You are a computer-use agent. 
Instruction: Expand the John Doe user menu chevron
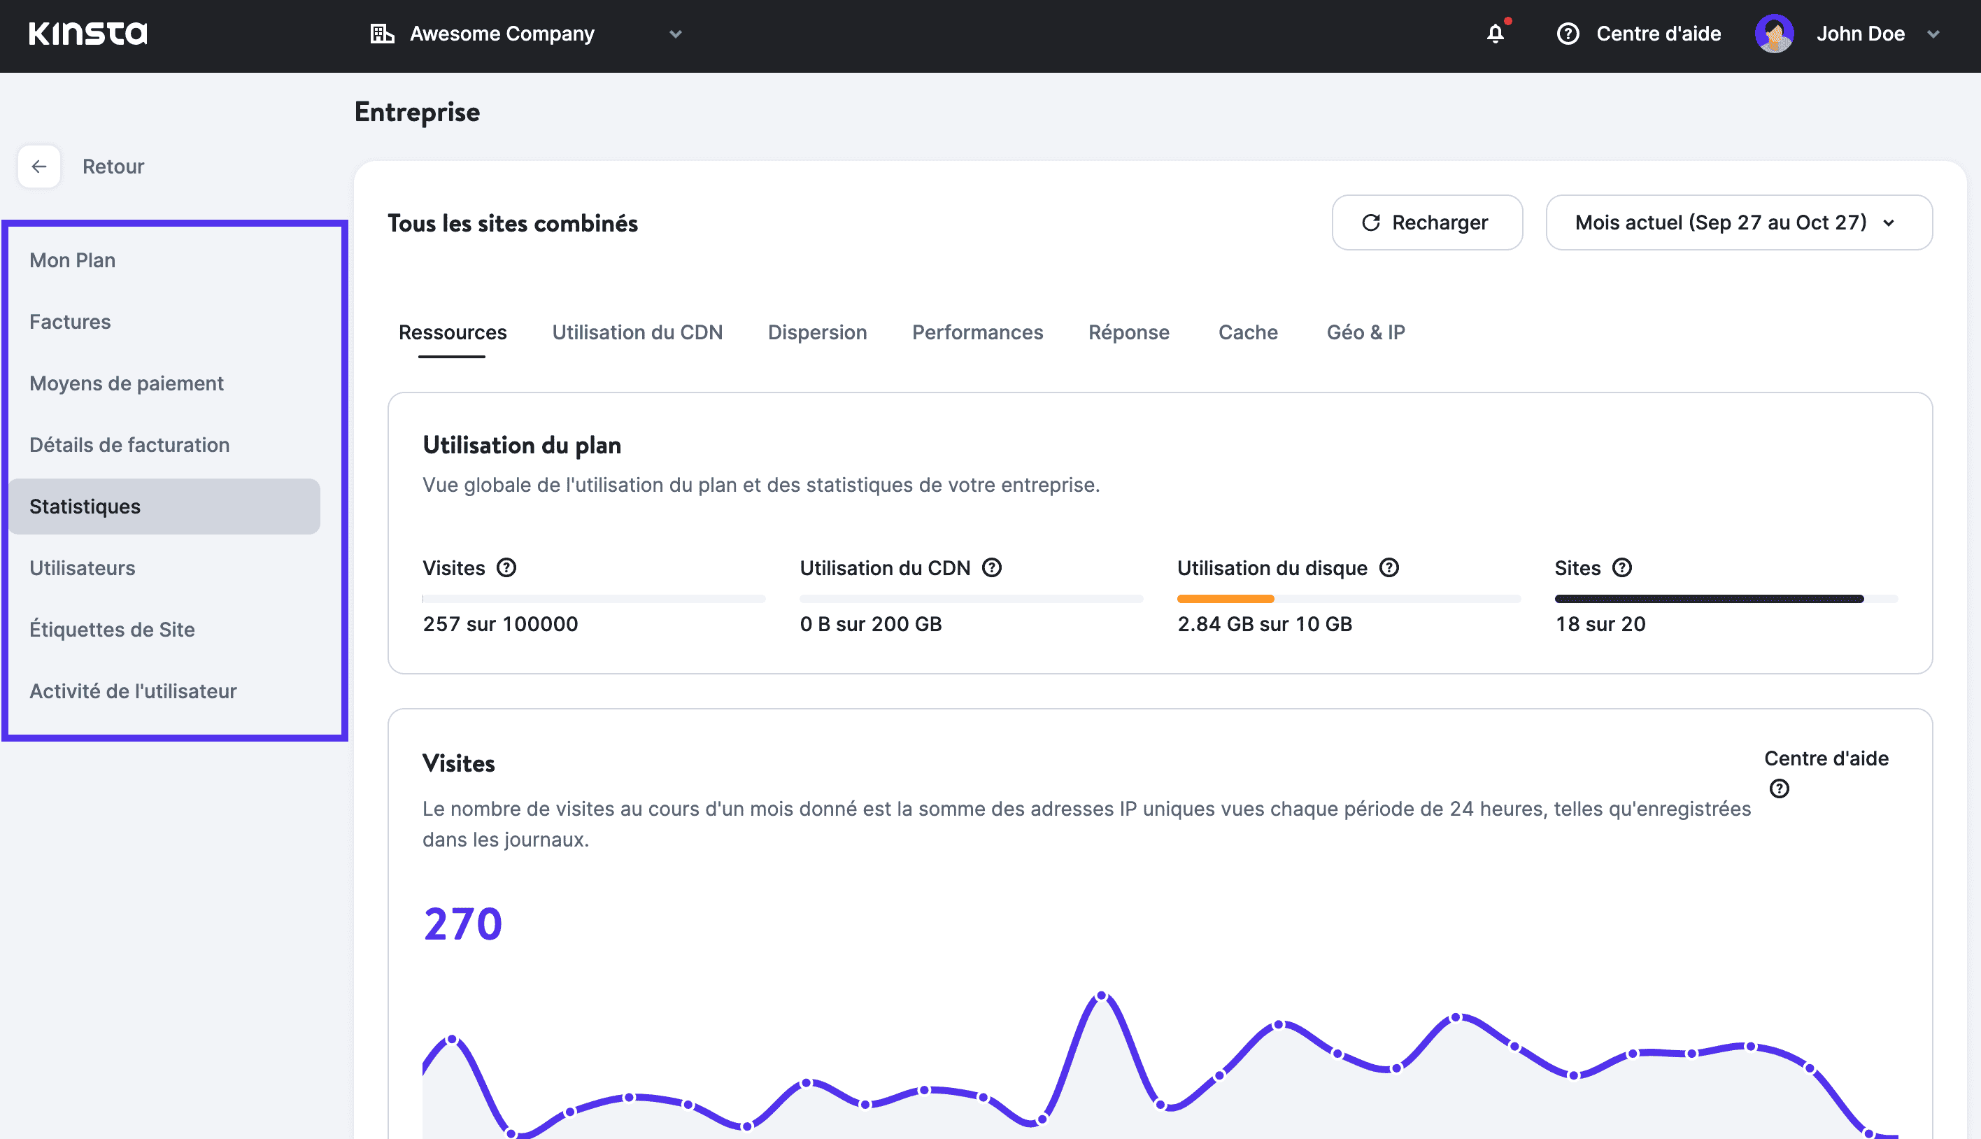1933,34
